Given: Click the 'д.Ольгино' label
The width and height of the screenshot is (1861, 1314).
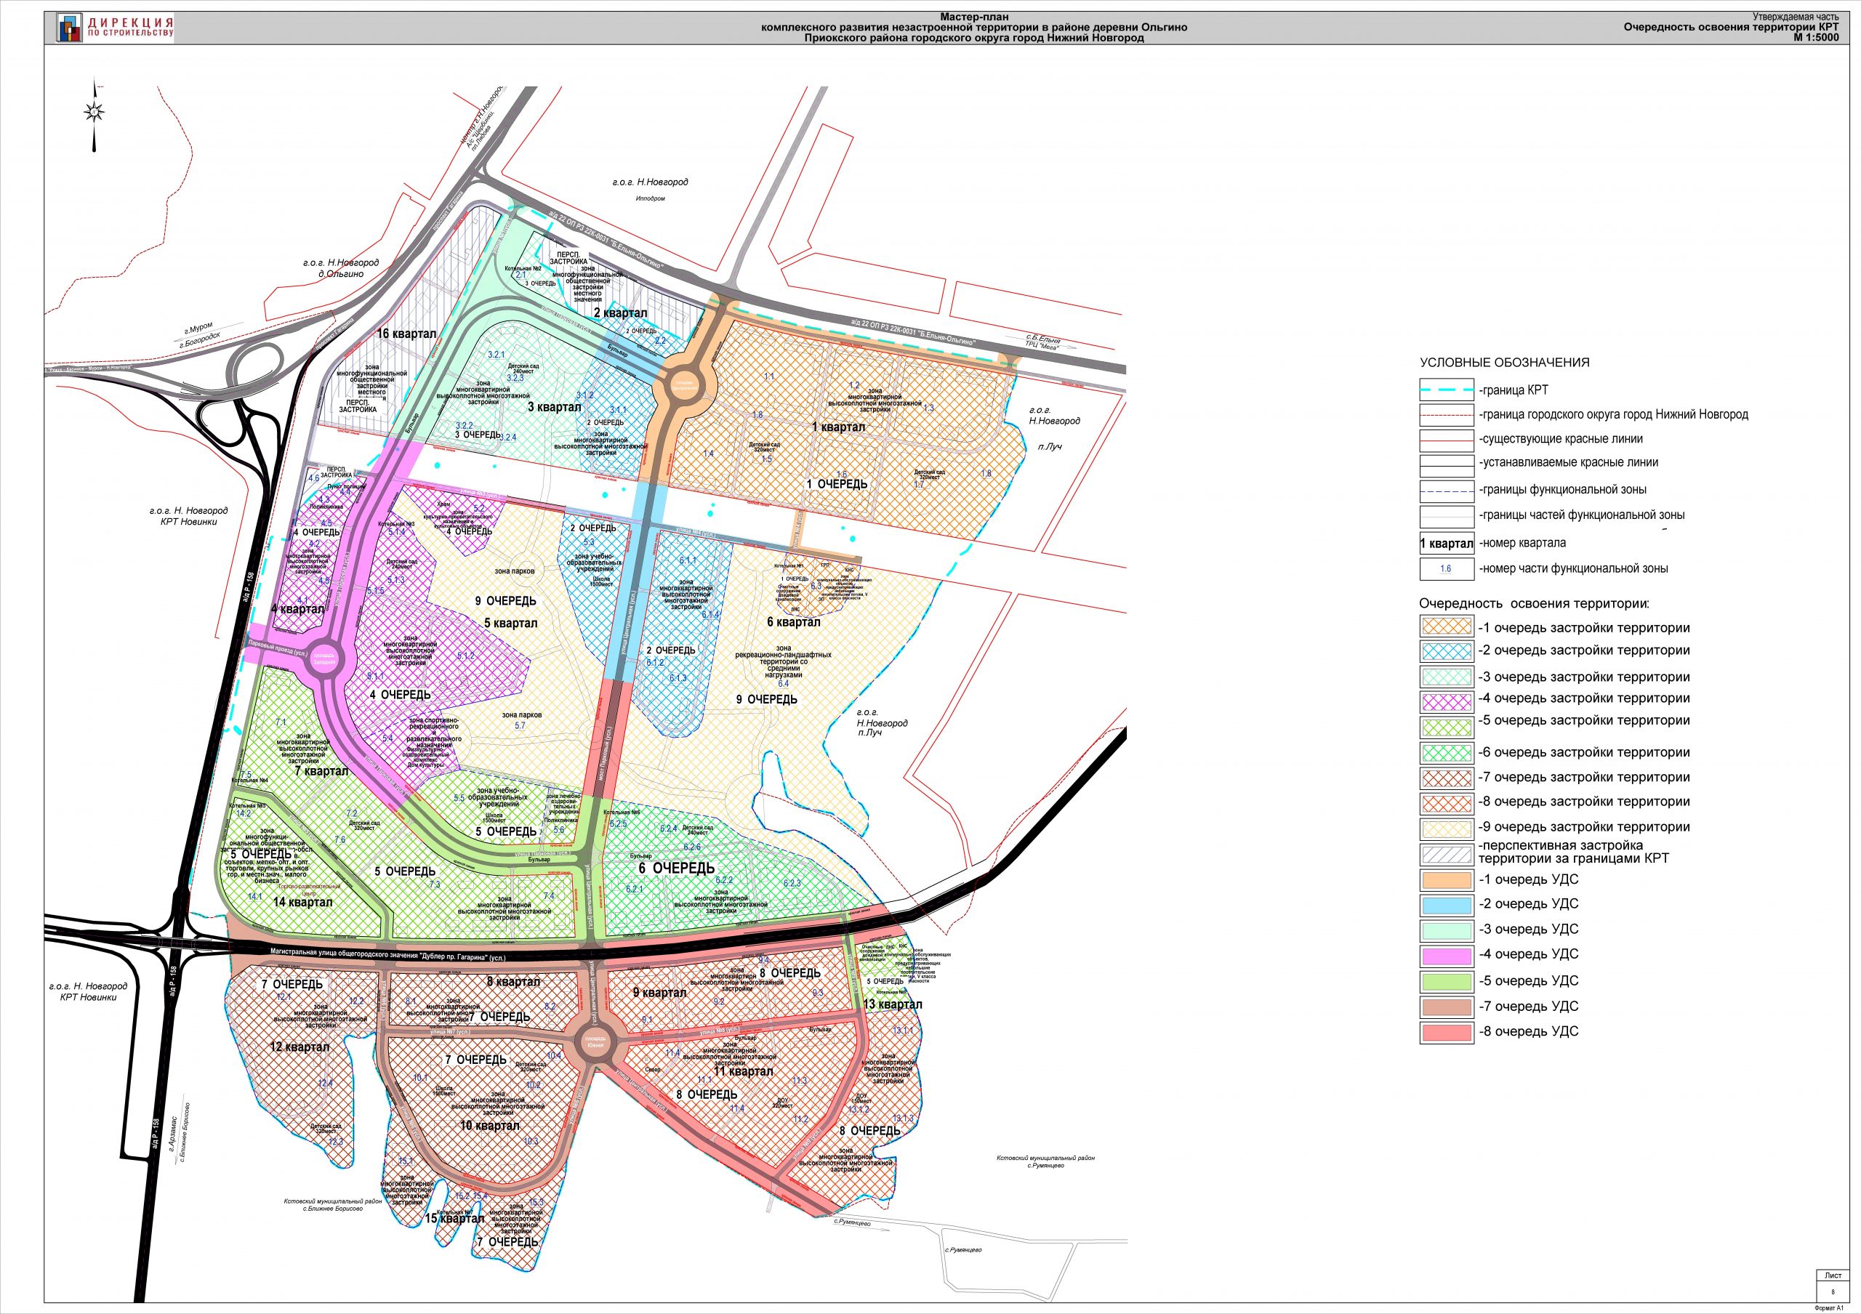Looking at the screenshot, I should click(340, 275).
